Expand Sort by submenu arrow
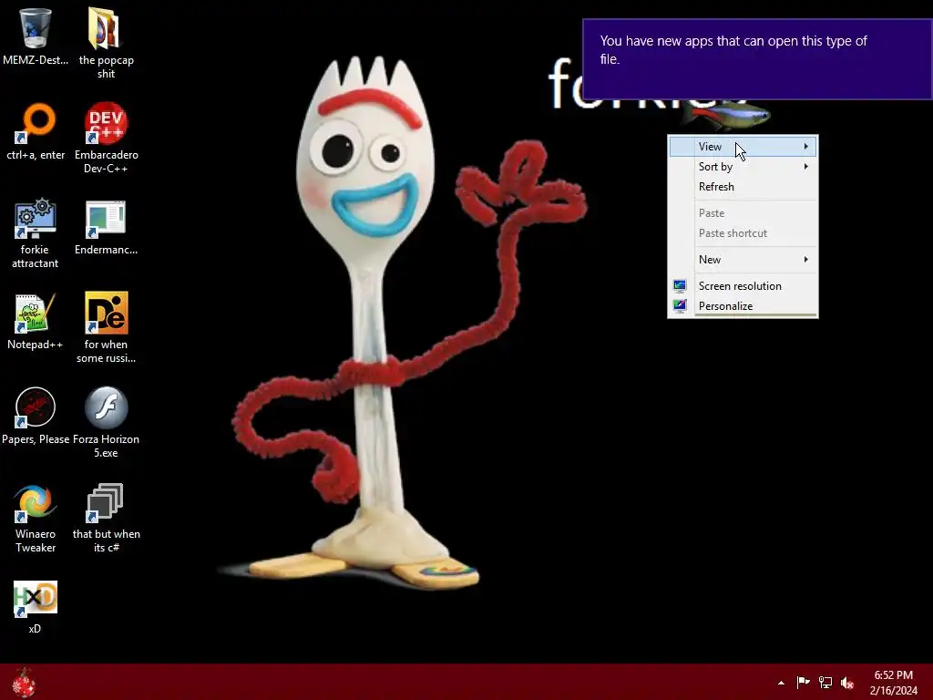This screenshot has height=700, width=933. [x=806, y=167]
